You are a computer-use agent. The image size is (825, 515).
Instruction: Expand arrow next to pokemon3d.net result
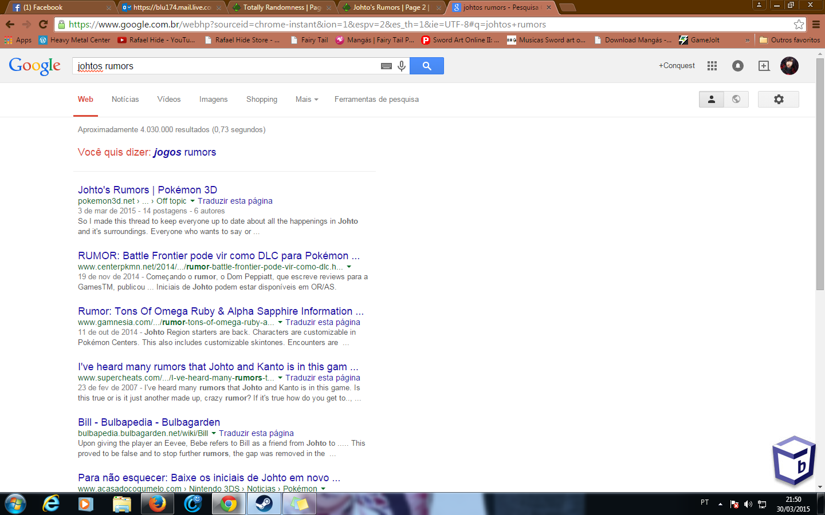click(x=192, y=201)
